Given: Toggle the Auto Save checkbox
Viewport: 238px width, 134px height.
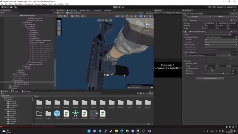Looking at the screenshot, I should point(145,13).
